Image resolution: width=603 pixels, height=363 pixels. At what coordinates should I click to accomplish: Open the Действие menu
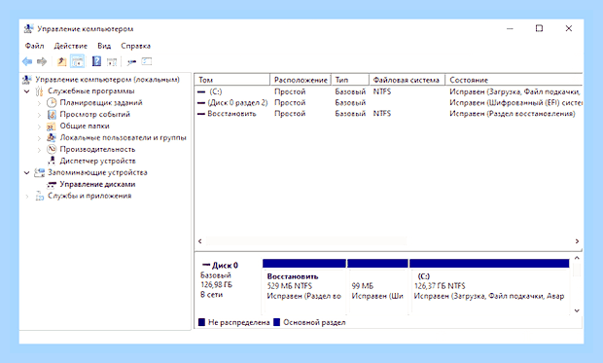tap(70, 46)
